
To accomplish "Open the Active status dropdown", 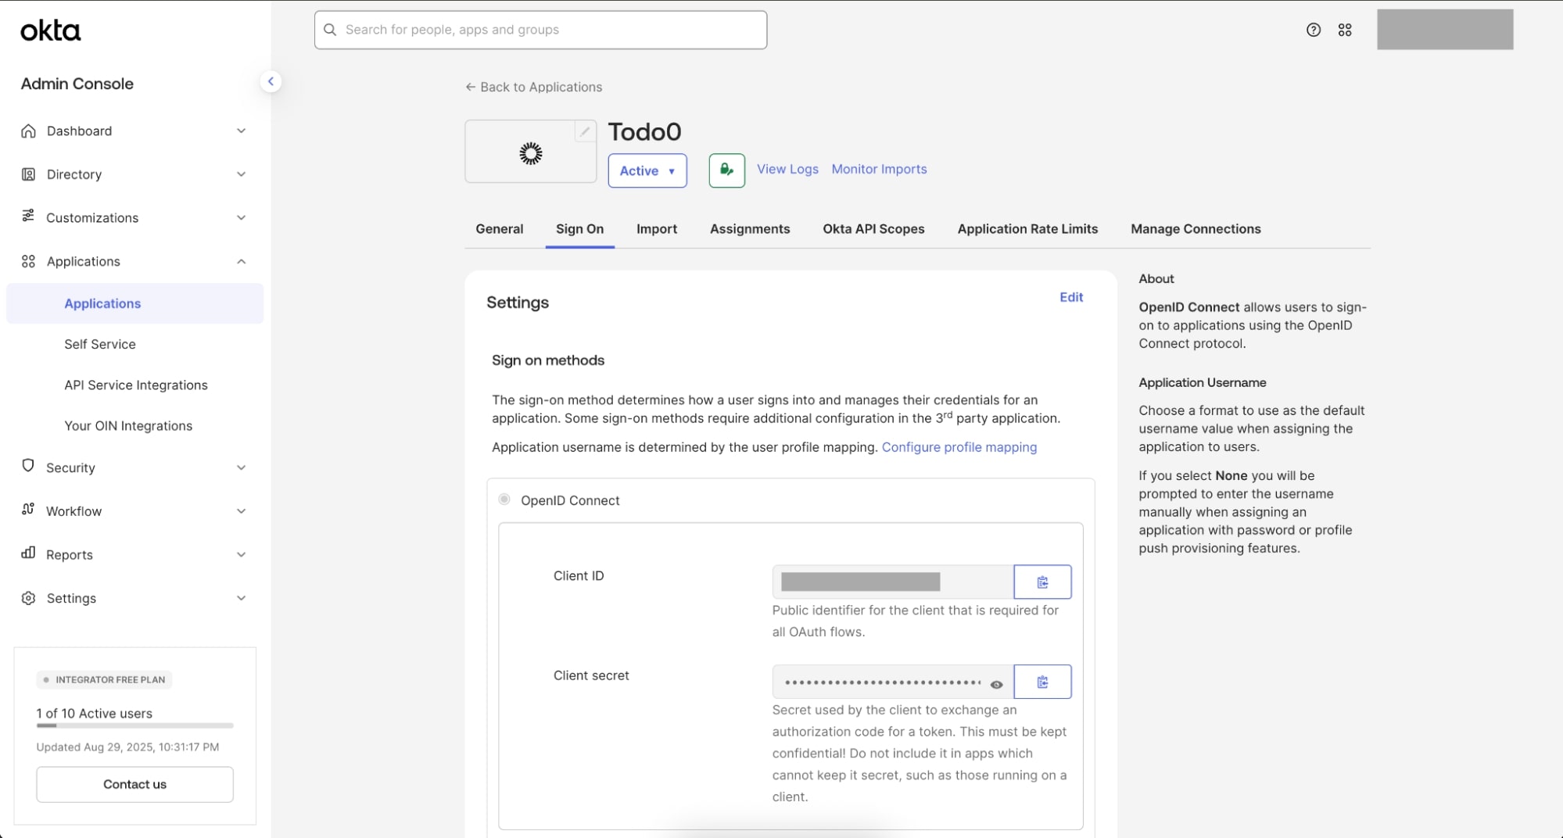I will (x=647, y=170).
